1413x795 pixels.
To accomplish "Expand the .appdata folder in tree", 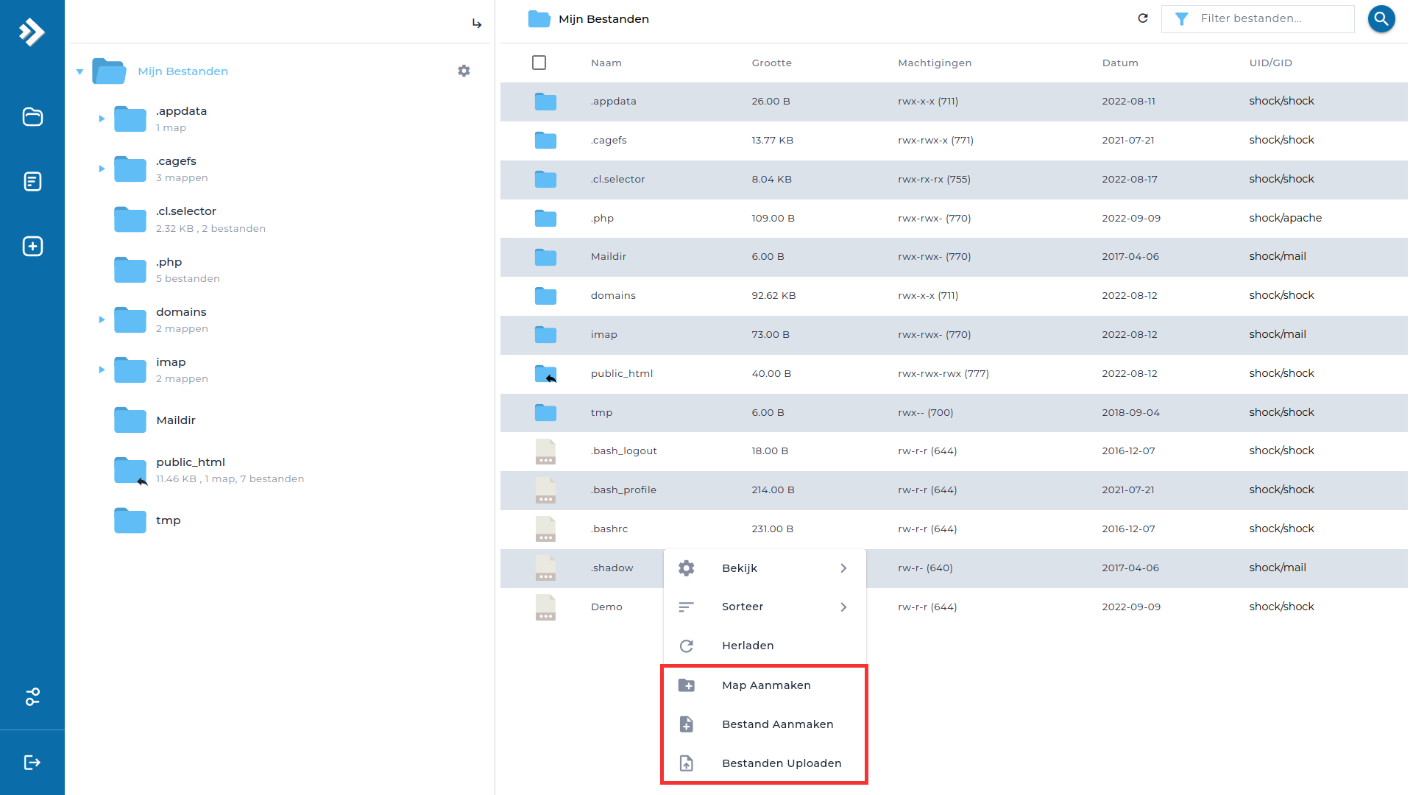I will [x=102, y=119].
